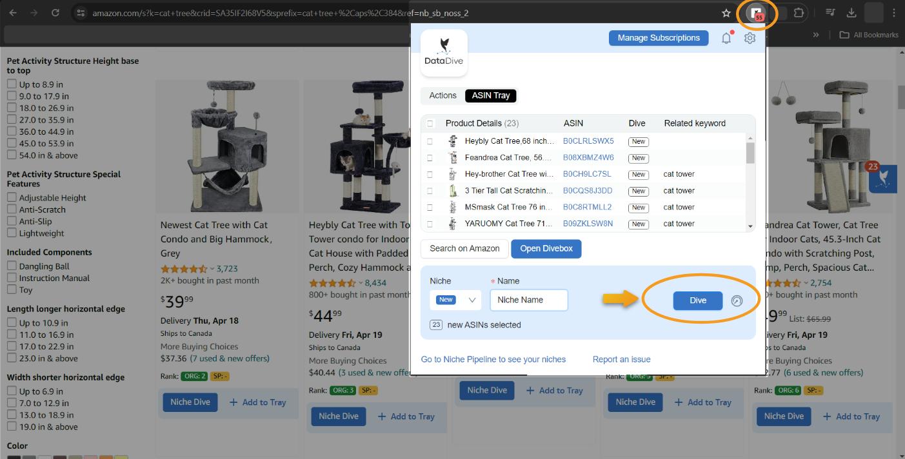Open the All Bookmarks folder
The image size is (905, 459).
coord(868,35)
